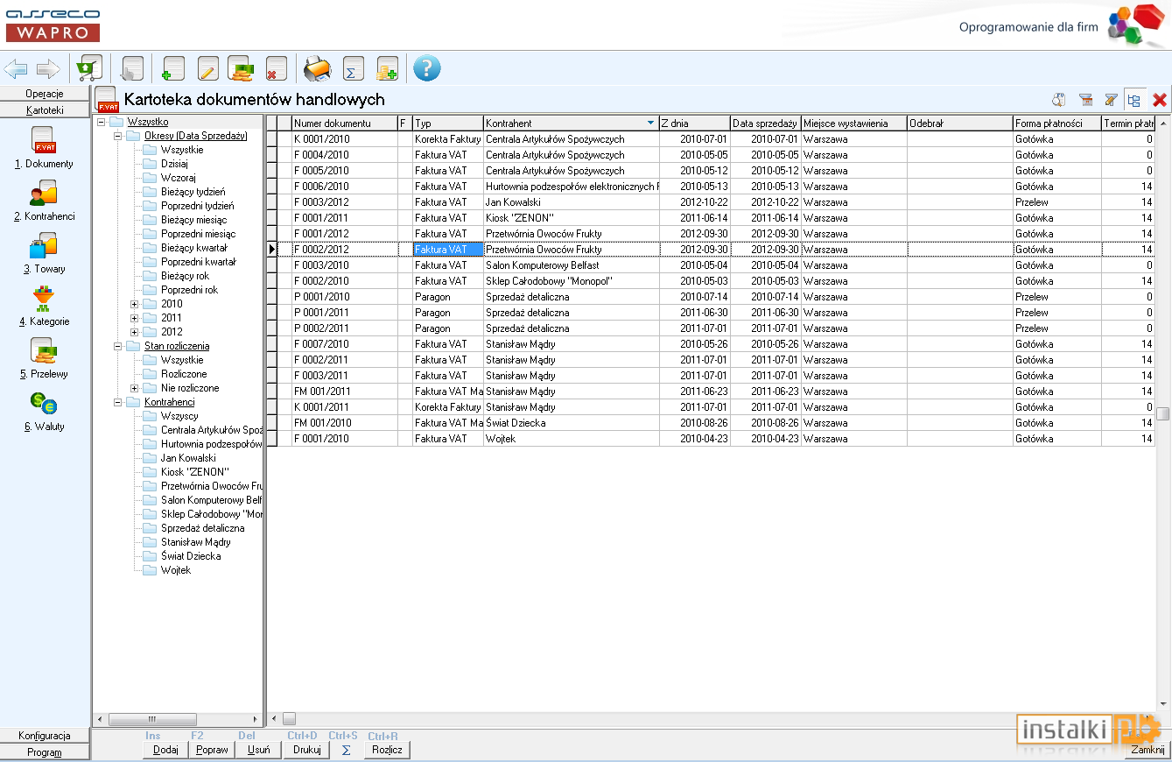Open 2. Kontrahenci in the sidebar
Screen dimensions: 1172x762
coord(44,201)
